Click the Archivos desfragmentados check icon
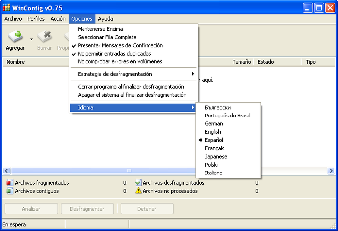Screen dimensions: 338x231 click(138, 183)
